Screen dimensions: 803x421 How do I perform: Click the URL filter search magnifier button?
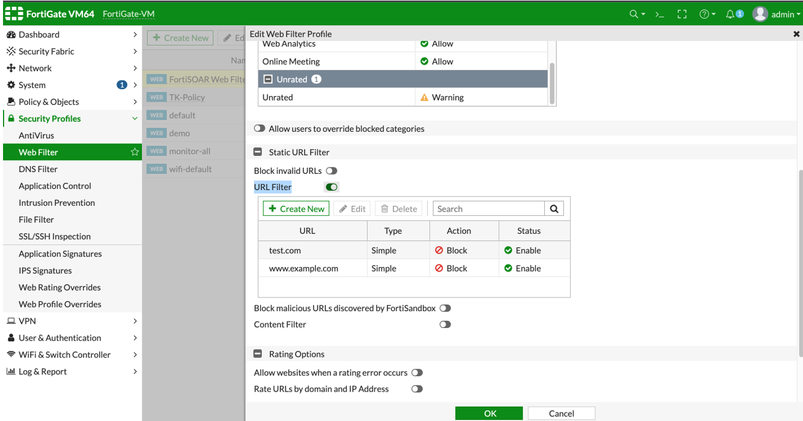click(554, 209)
